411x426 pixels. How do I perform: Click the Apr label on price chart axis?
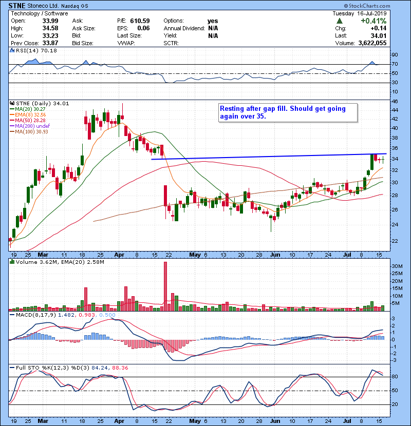(119, 255)
